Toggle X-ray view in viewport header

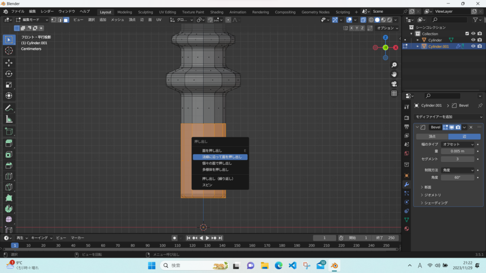point(363,20)
